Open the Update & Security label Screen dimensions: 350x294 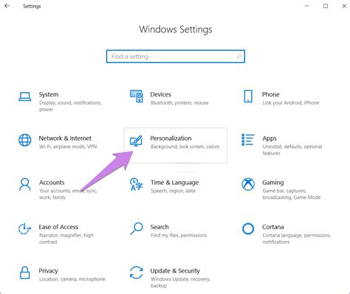point(175,270)
